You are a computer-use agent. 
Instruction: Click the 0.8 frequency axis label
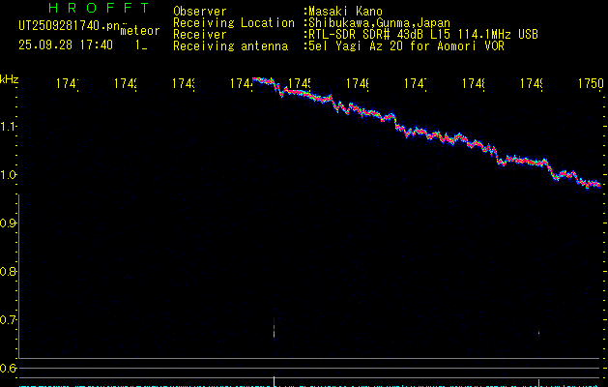pyautogui.click(x=10, y=272)
